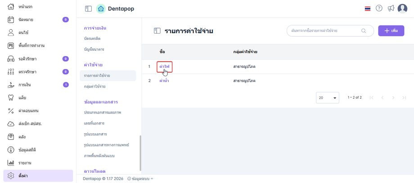Viewport: 414px width, 183px height.
Task: Open the ค่าน้ำ expense link
Action: click(x=164, y=81)
